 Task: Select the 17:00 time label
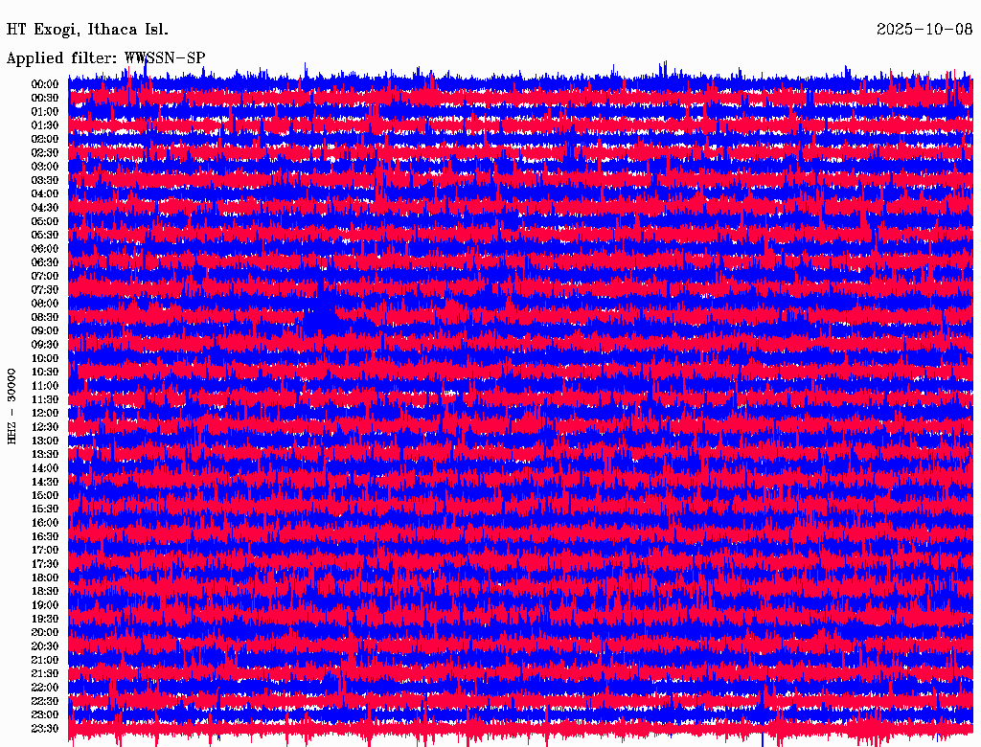[x=45, y=550]
